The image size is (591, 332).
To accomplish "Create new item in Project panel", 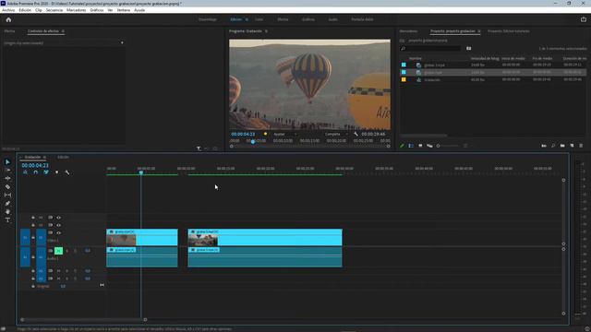I will coord(572,146).
